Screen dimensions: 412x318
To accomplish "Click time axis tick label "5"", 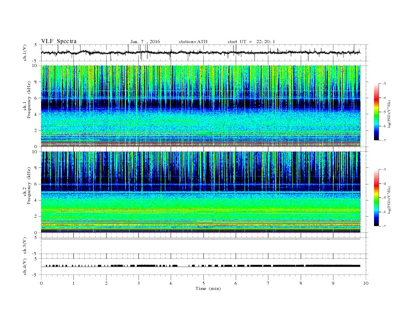I will click(203, 283).
